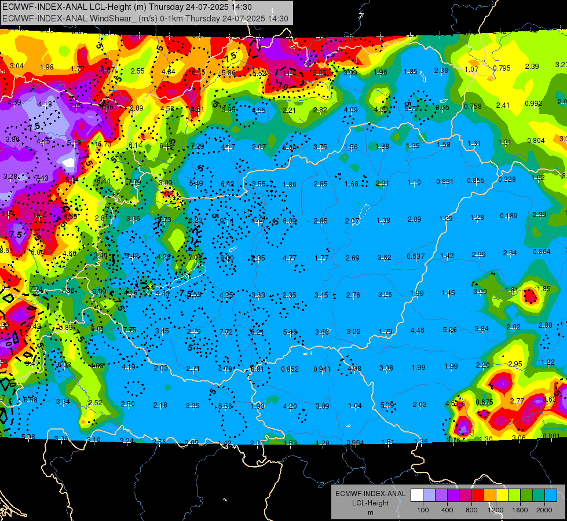Click wind shear value '2.95'
567x521 pixels.
tap(515, 364)
